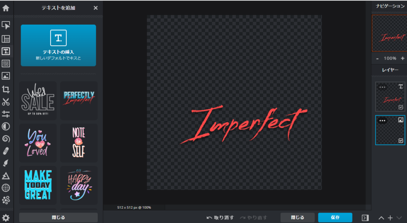
Task: Toggle visibility checkbox of image layer
Action: [401, 141]
